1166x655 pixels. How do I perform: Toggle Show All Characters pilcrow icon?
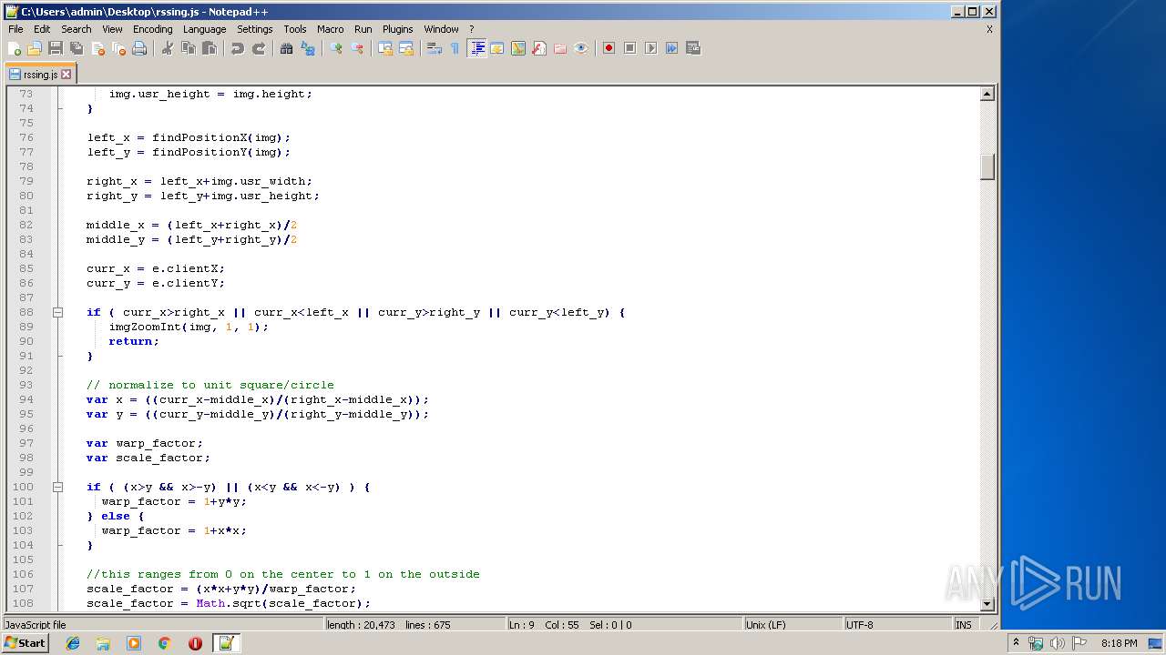(455, 48)
